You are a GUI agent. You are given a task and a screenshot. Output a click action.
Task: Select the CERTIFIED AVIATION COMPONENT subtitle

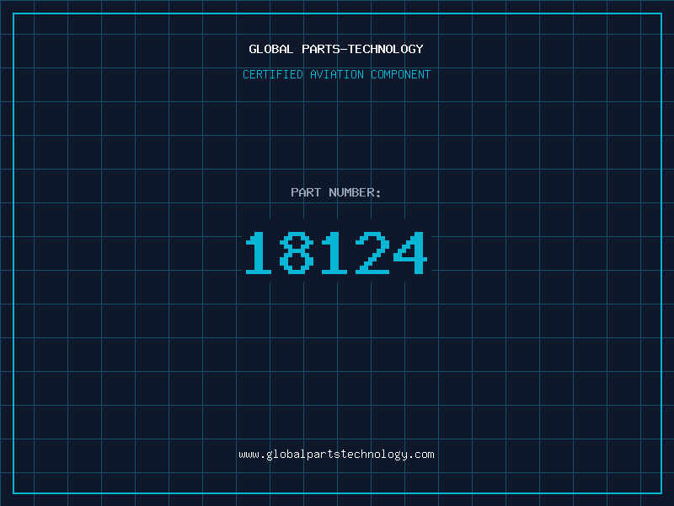336,74
